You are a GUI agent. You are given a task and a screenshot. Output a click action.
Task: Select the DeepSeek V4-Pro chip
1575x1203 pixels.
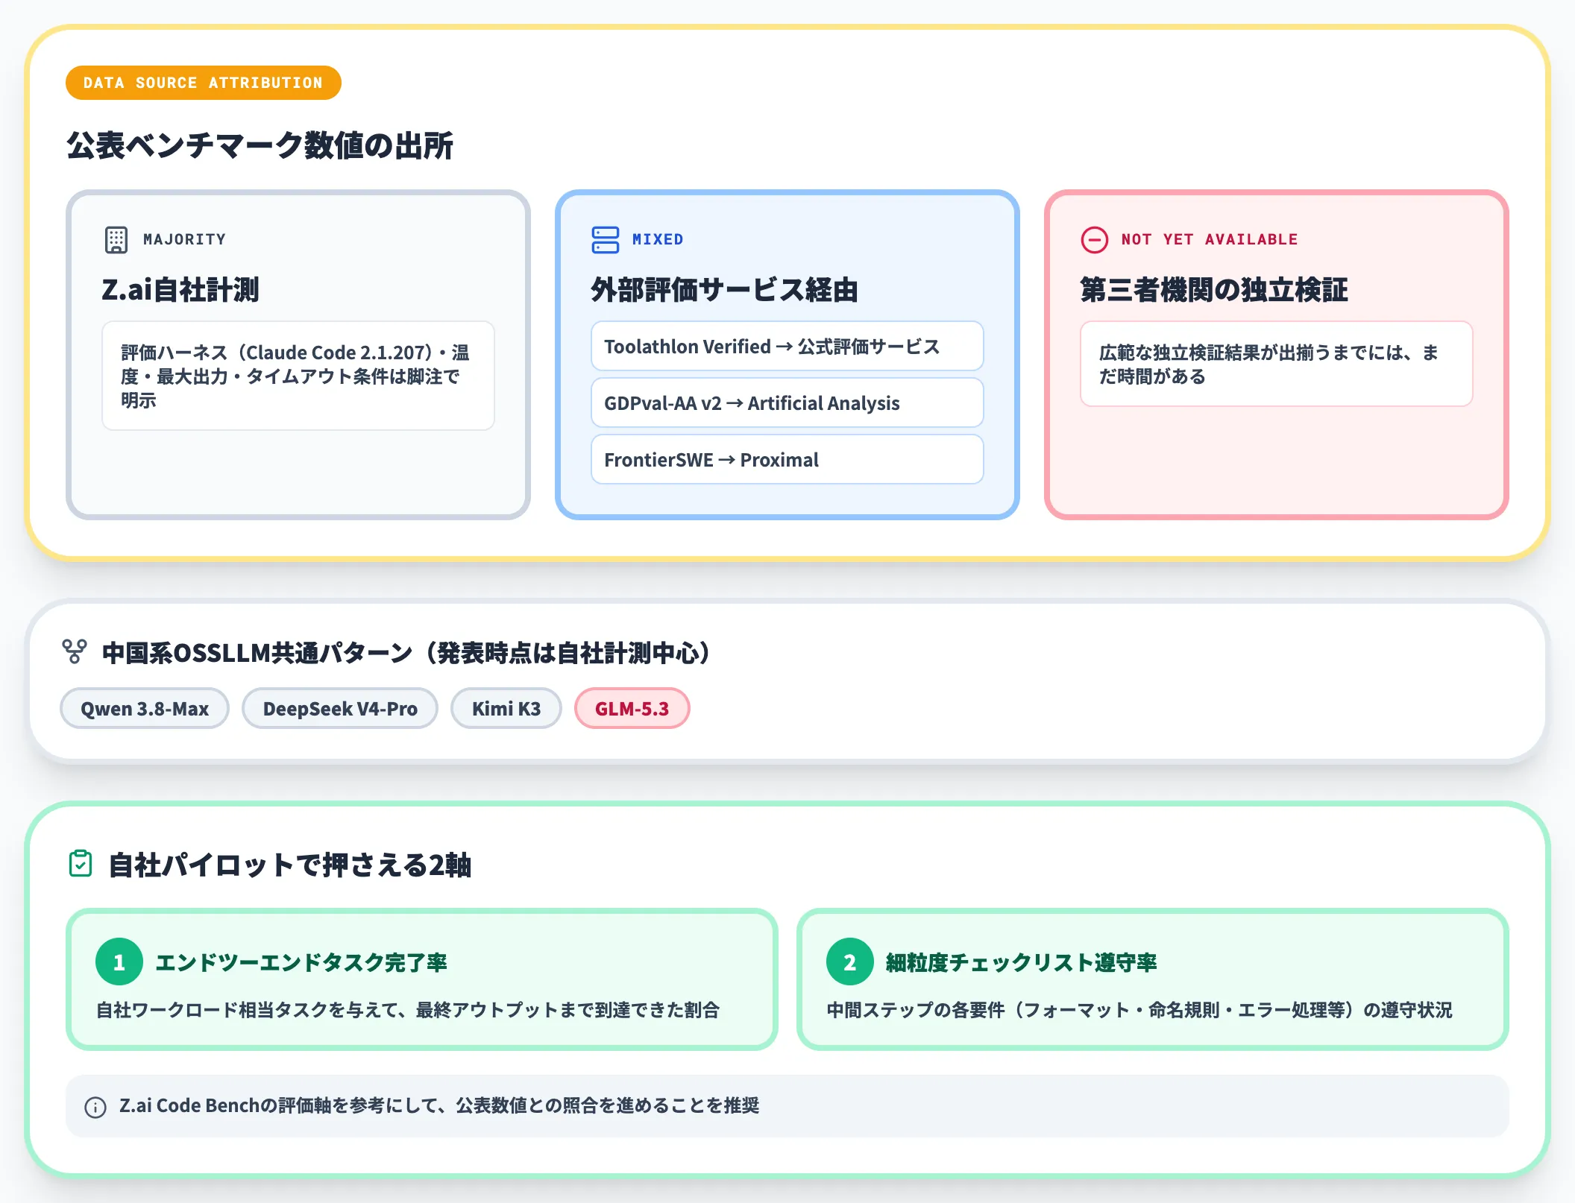[340, 708]
